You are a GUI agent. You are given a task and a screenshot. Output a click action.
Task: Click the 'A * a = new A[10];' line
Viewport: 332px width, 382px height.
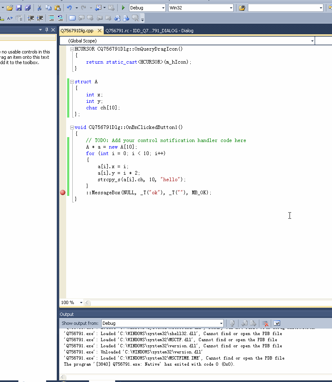tap(111, 147)
